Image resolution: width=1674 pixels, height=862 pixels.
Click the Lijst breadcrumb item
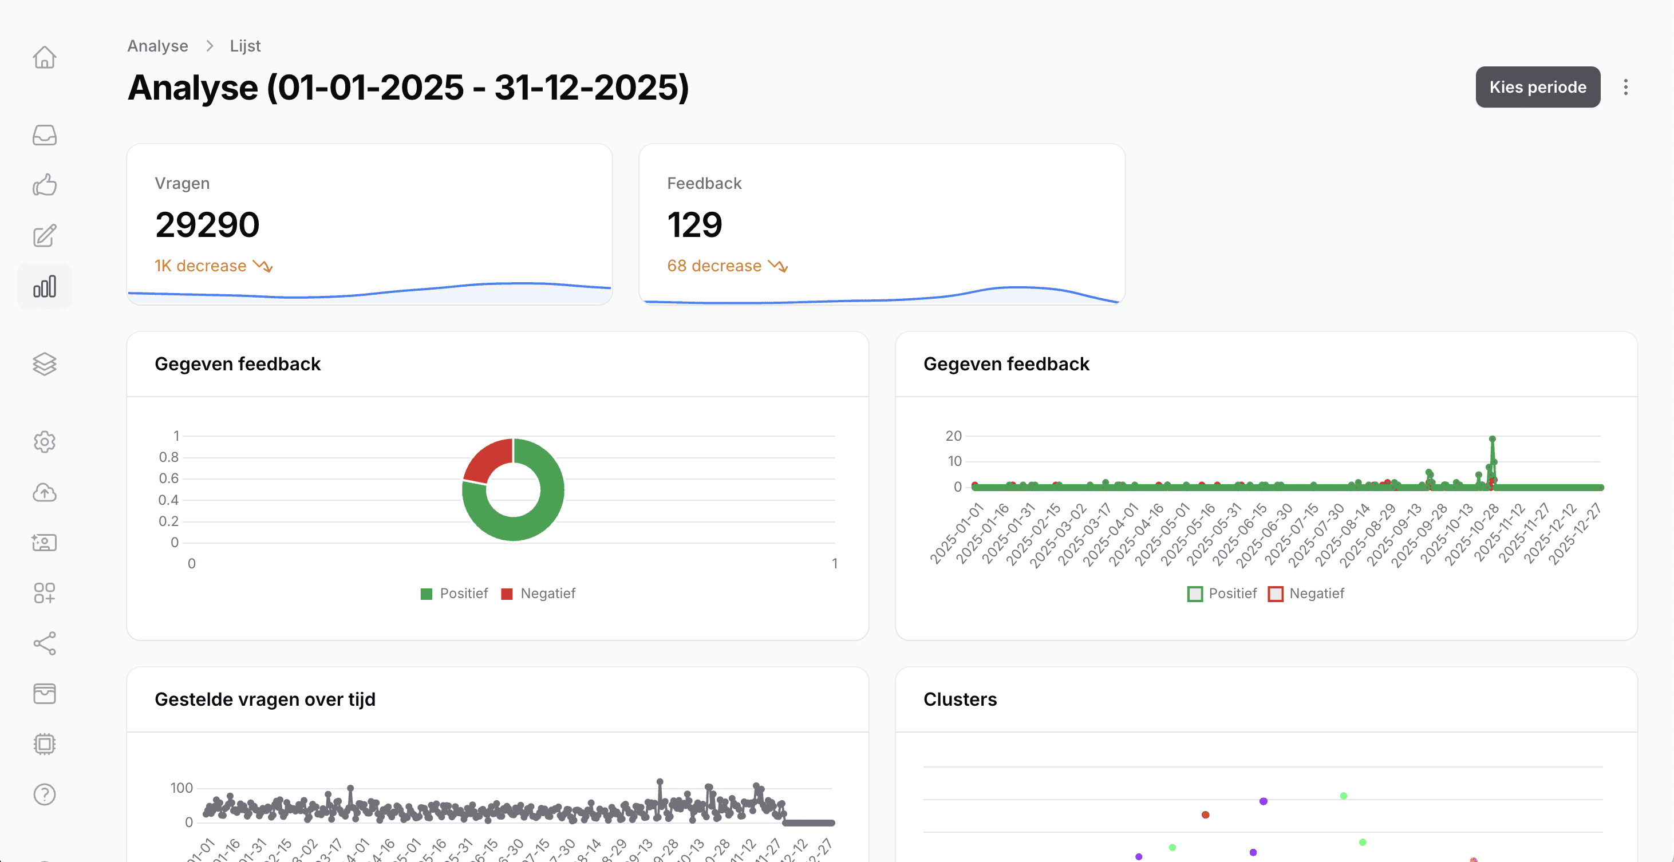[x=245, y=46]
